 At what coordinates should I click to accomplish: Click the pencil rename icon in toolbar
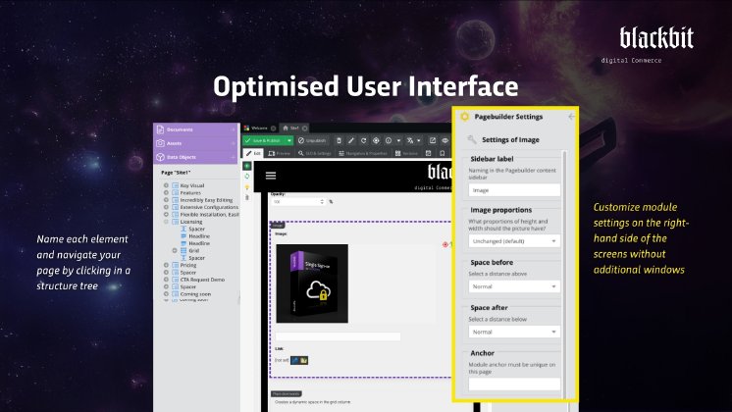click(351, 140)
